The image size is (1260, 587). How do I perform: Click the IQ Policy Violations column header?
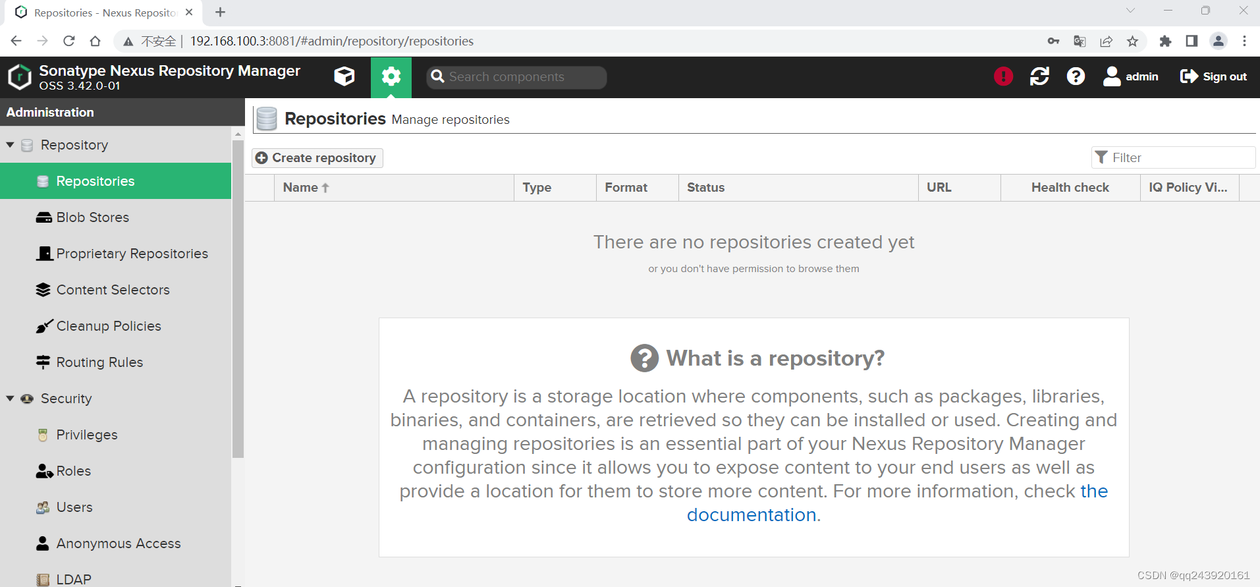click(x=1190, y=188)
